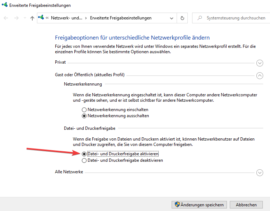Click the 'Abbrechen' button
The height and width of the screenshot is (211, 270).
click(246, 205)
